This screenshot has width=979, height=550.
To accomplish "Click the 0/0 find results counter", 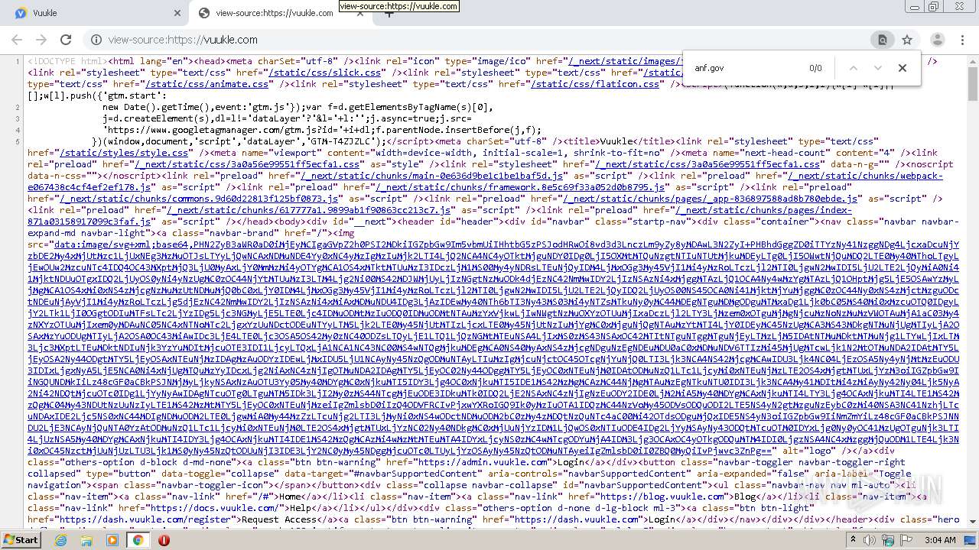I will 815,68.
